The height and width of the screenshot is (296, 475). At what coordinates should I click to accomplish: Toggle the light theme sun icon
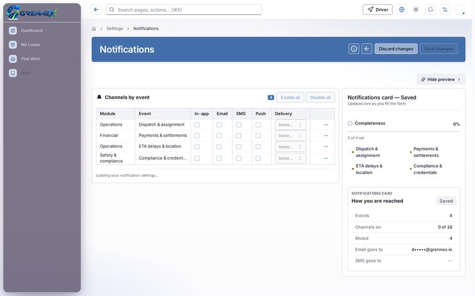click(x=416, y=10)
